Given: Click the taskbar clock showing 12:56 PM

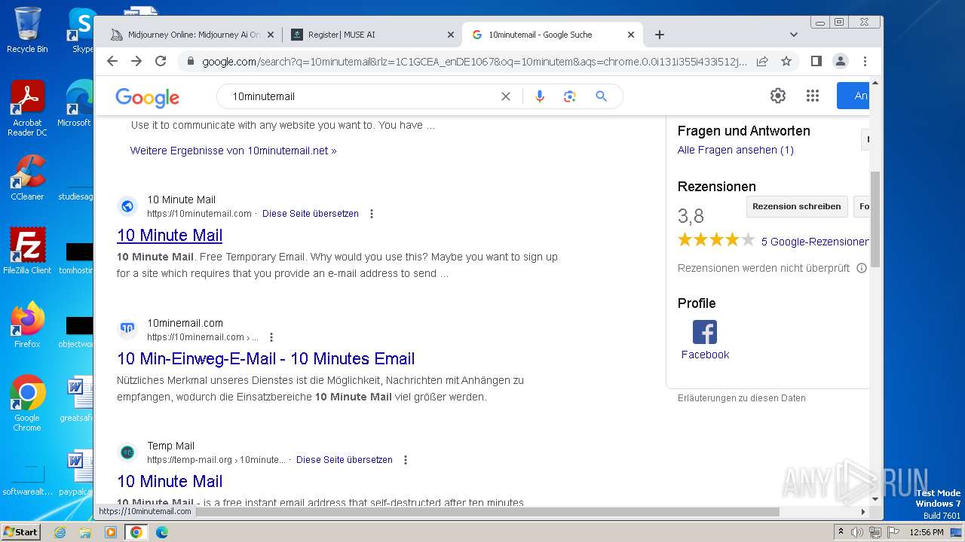Looking at the screenshot, I should pos(927,532).
